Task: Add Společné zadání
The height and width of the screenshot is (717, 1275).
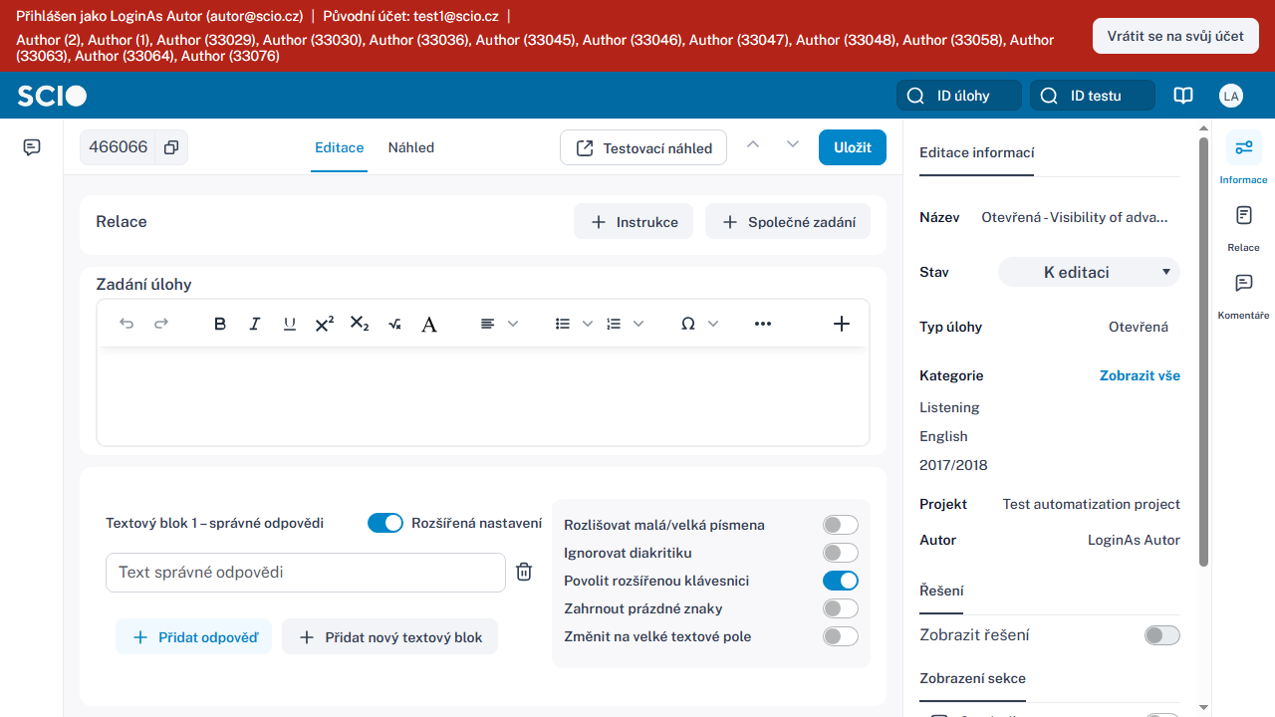Action: tap(788, 222)
